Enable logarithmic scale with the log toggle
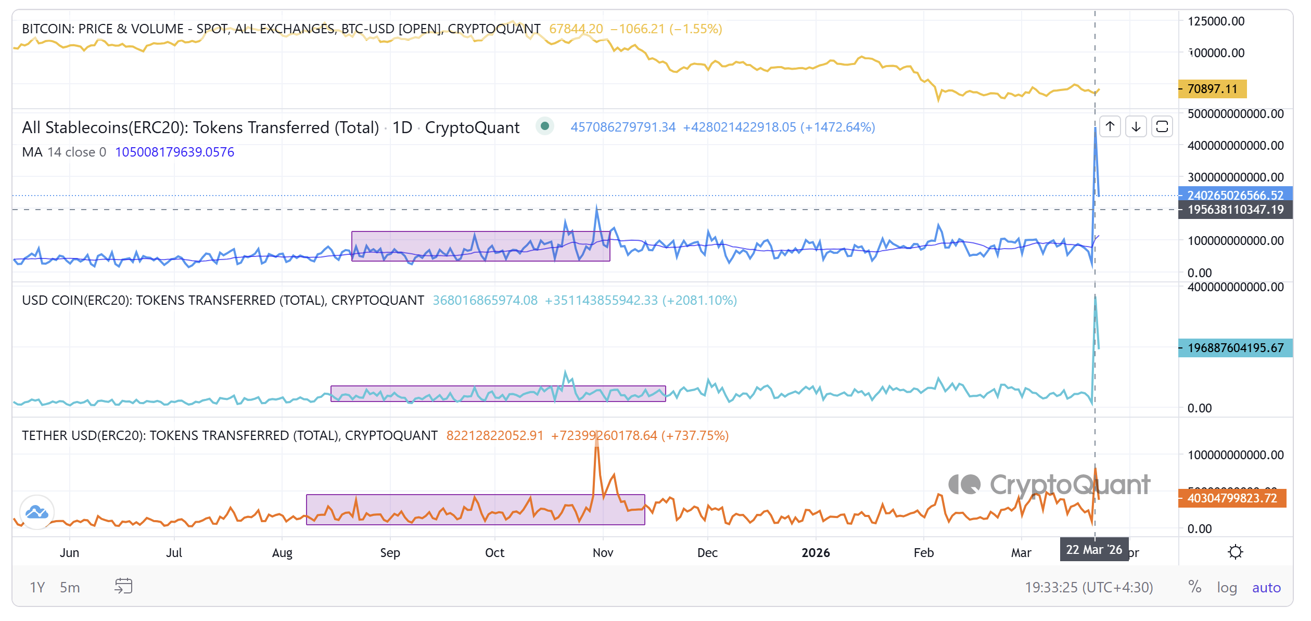 (x=1227, y=587)
